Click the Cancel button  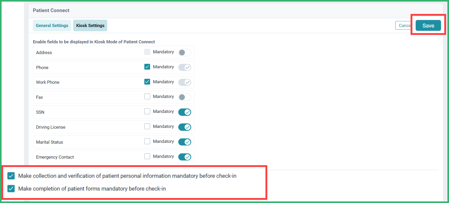(404, 25)
